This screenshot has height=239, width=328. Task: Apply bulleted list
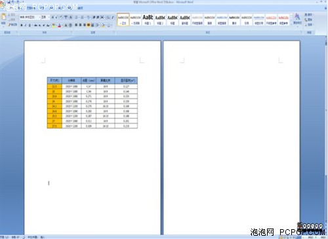point(77,17)
